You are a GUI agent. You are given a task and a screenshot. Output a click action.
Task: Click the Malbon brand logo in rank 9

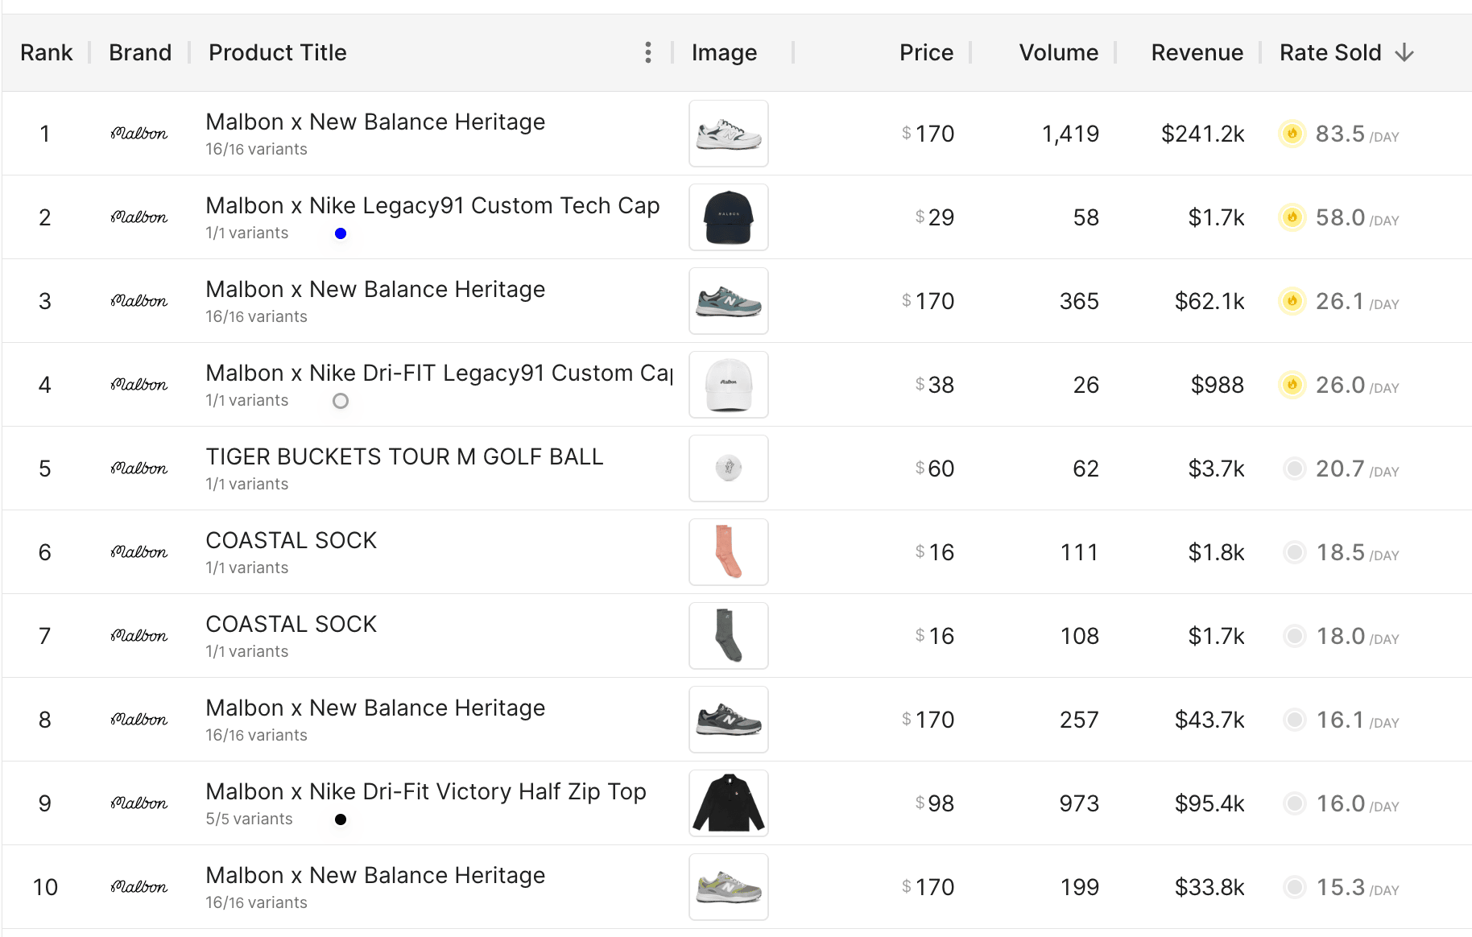tap(139, 803)
